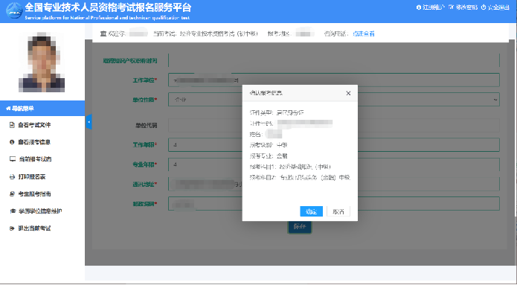Click the 专业年限 input field
517x285 pixels.
tap(334, 164)
